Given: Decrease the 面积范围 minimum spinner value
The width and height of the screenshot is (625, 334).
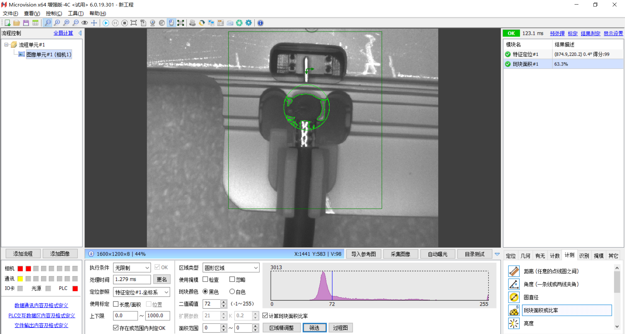Looking at the screenshot, I should 224,330.
